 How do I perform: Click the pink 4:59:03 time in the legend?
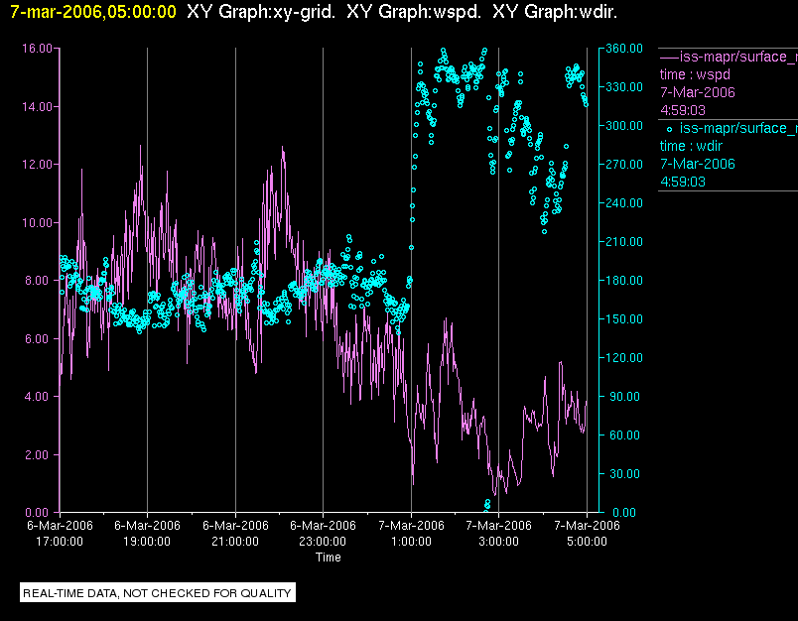point(683,110)
